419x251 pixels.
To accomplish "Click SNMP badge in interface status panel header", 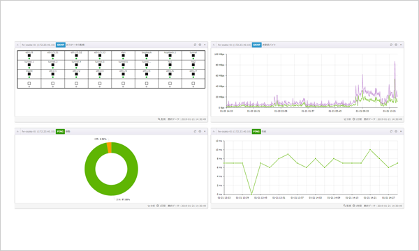I will tap(61, 45).
